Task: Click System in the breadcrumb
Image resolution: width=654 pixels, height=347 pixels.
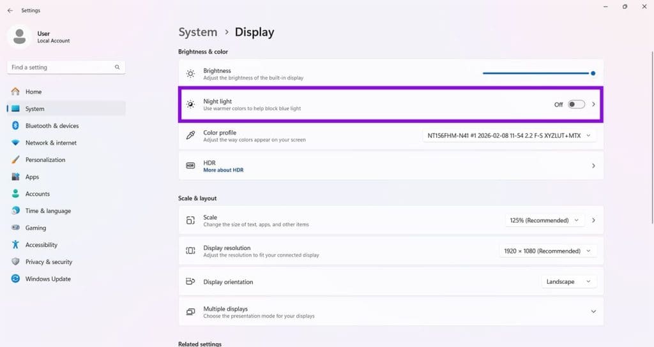Action: 198,32
